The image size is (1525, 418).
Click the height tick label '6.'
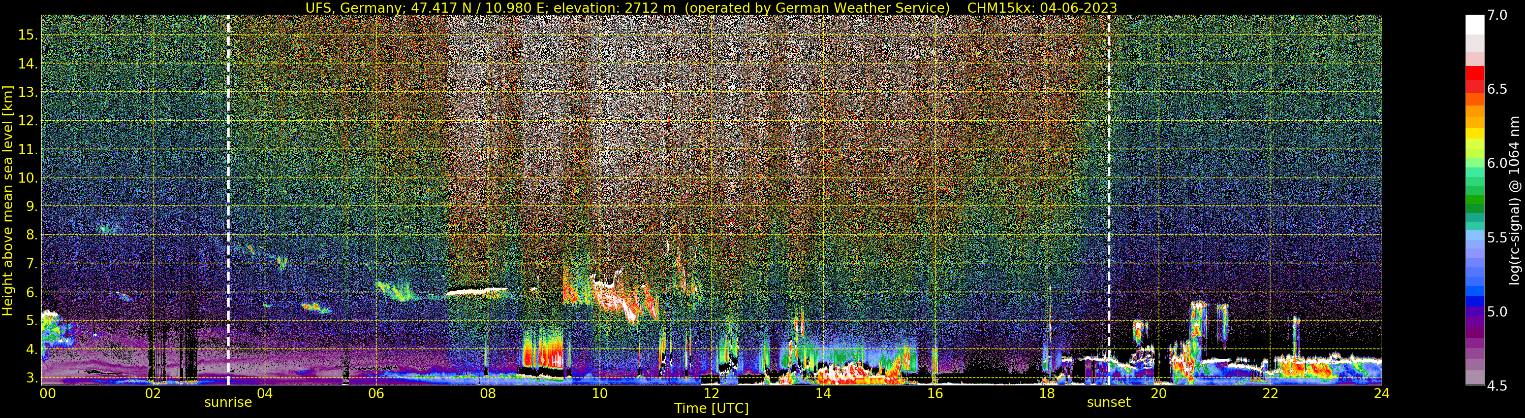[x=31, y=292]
